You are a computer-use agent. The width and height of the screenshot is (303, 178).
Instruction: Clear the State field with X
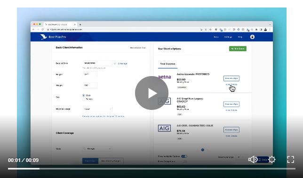pos(110,149)
